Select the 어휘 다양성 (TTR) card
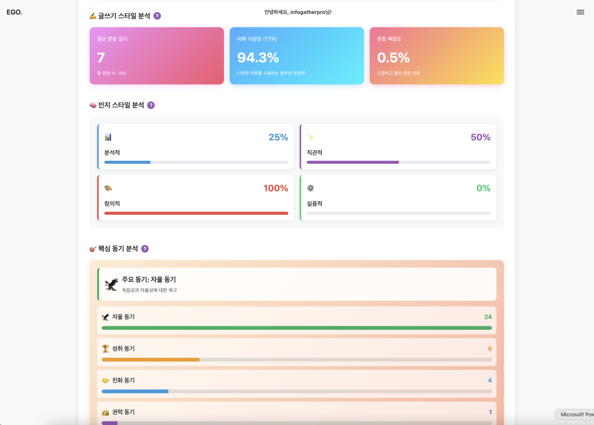The width and height of the screenshot is (594, 425). click(x=296, y=56)
